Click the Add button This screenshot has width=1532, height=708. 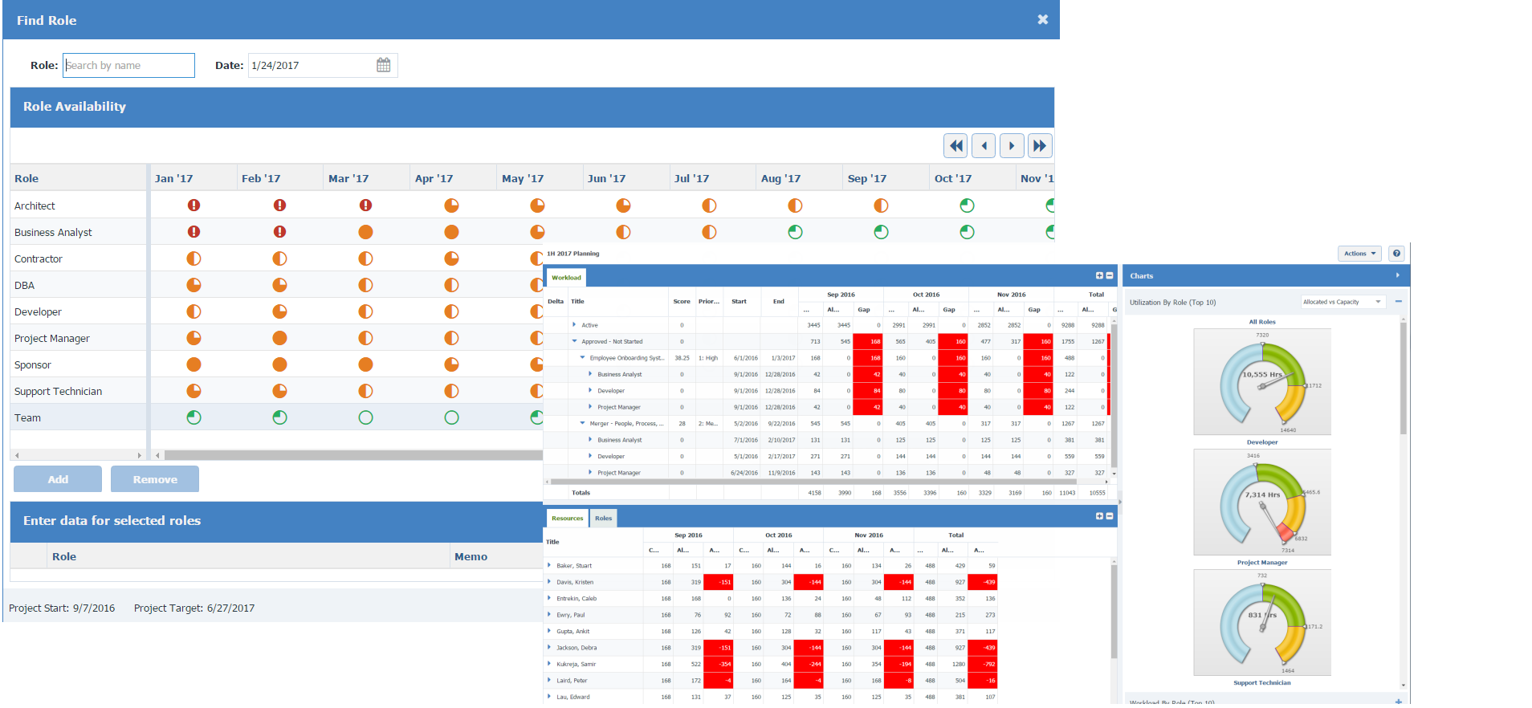point(58,479)
